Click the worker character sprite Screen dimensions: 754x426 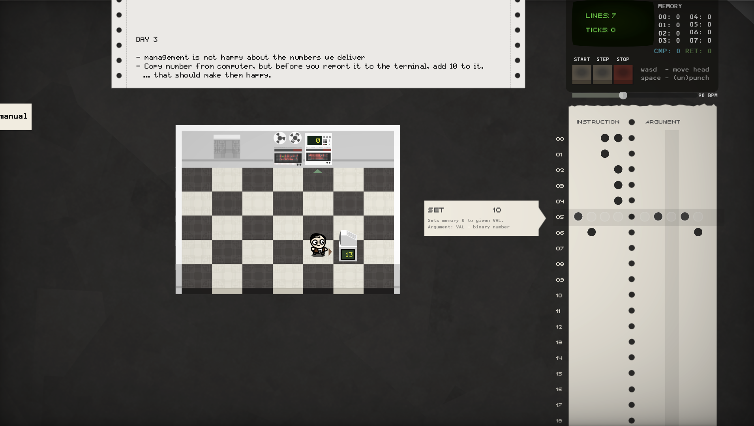click(x=318, y=245)
